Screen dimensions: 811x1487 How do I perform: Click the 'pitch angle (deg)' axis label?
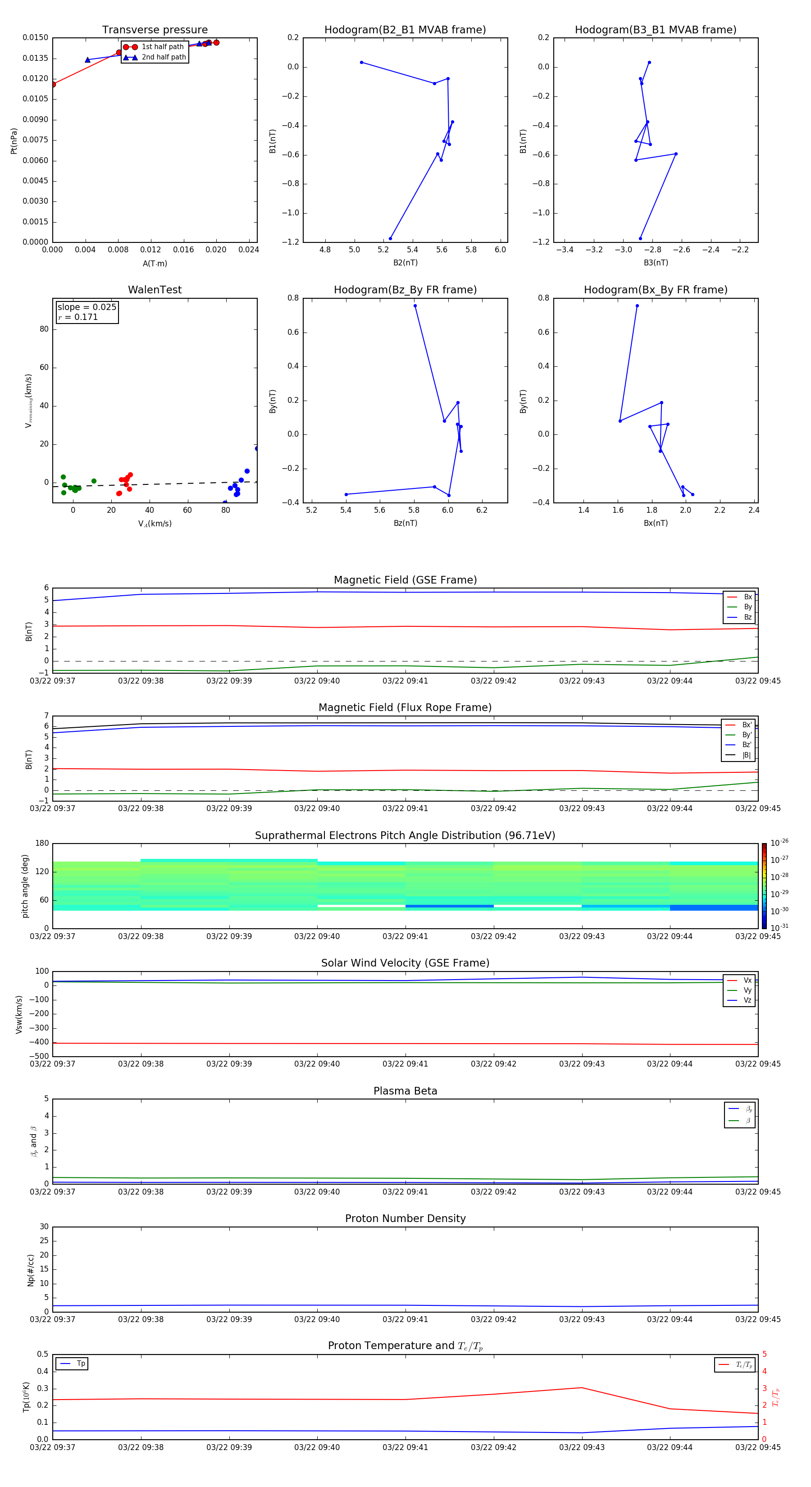(x=25, y=886)
